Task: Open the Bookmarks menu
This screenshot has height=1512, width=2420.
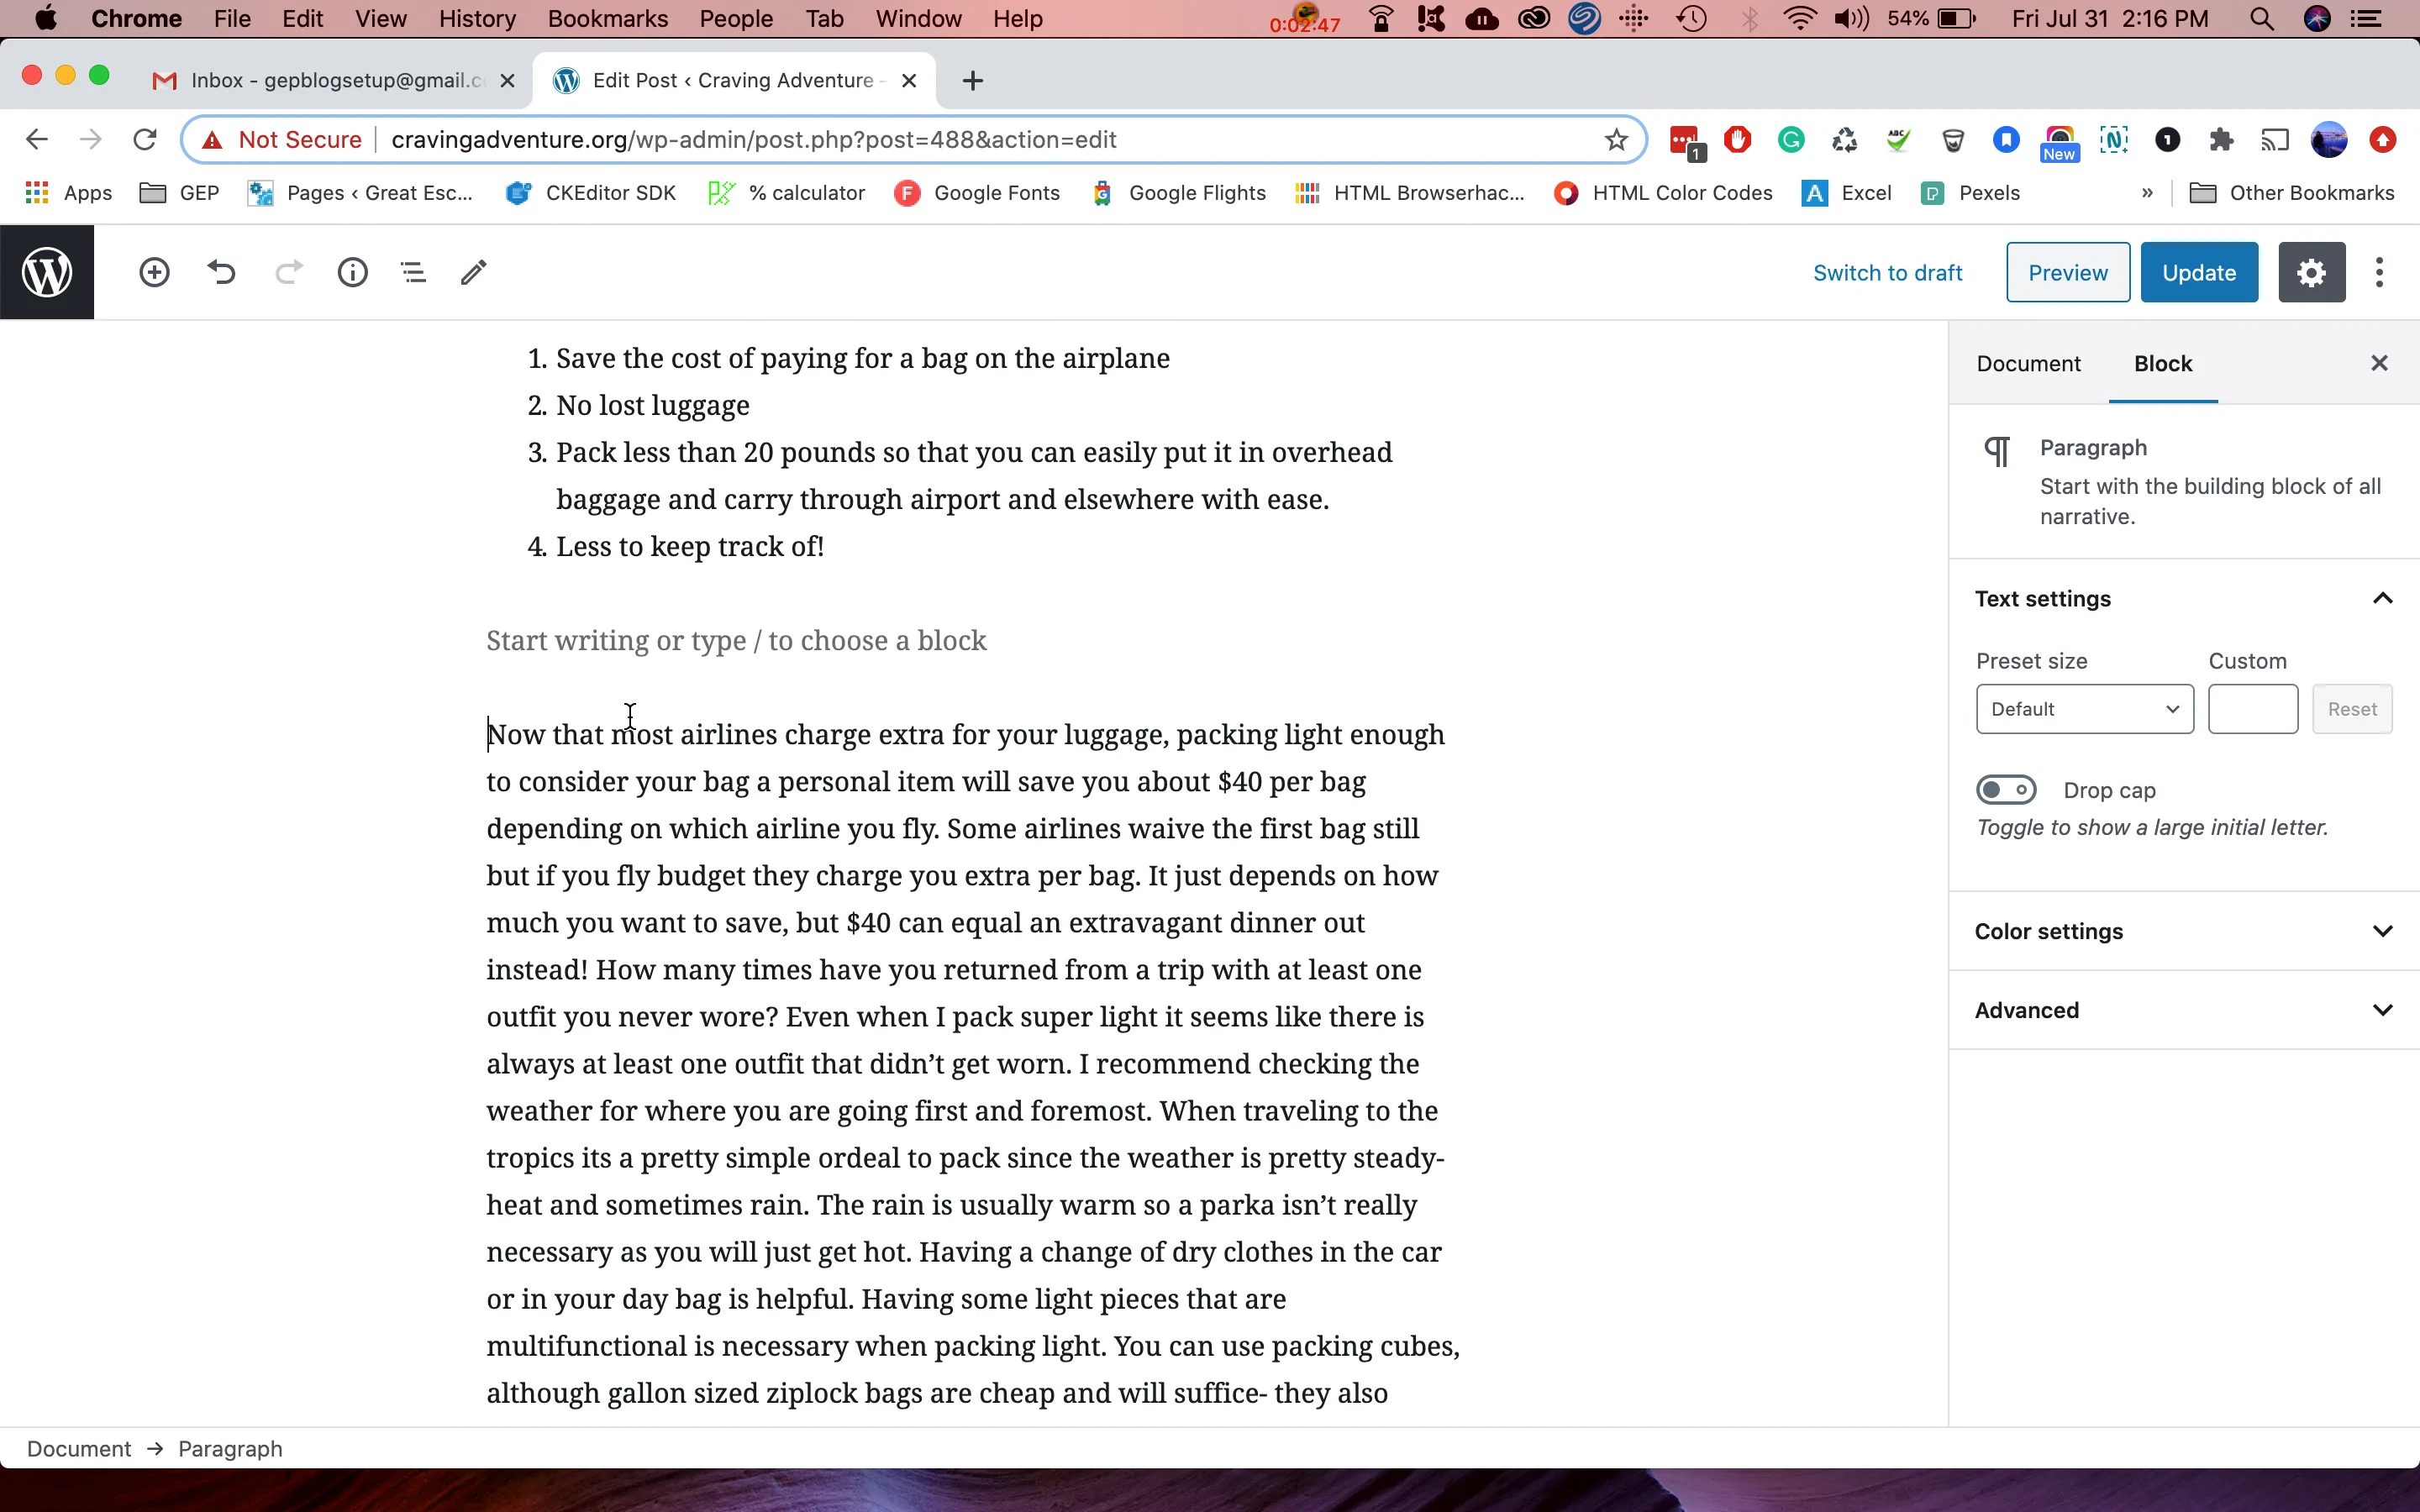Action: [607, 19]
